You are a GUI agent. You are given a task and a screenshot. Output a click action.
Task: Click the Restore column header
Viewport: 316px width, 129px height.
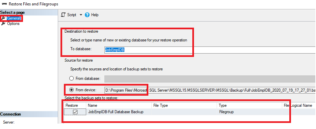tap(75, 105)
